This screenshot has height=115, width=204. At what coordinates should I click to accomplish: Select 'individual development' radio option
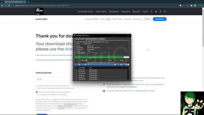pyautogui.click(x=37, y=92)
